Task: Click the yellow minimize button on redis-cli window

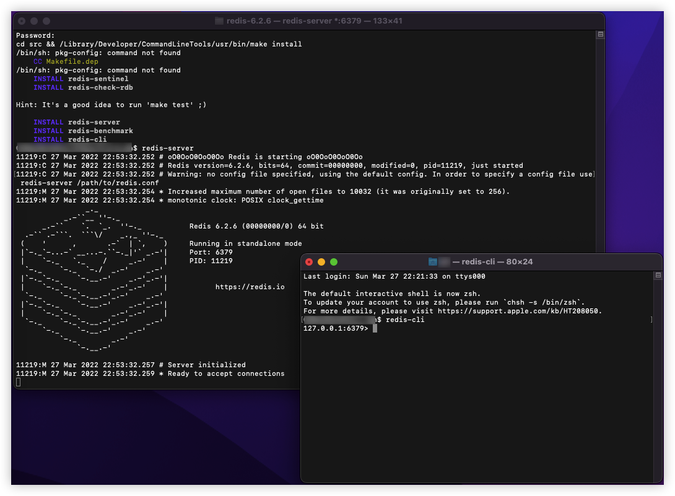Action: 321,262
